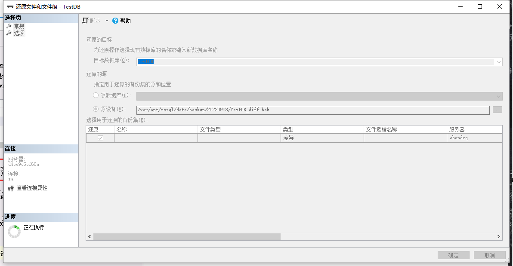Click the 差异 cell
Viewport: 513px width, 266px height.
[322, 138]
